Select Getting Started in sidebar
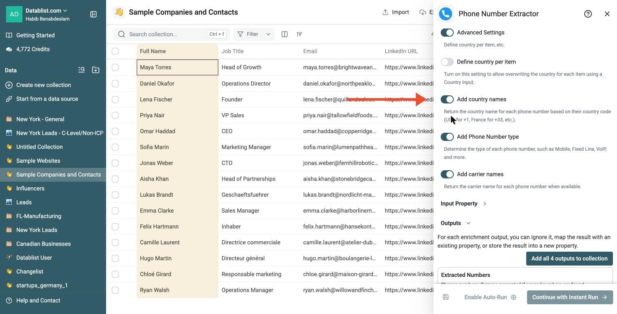617x314 pixels. coord(36,35)
